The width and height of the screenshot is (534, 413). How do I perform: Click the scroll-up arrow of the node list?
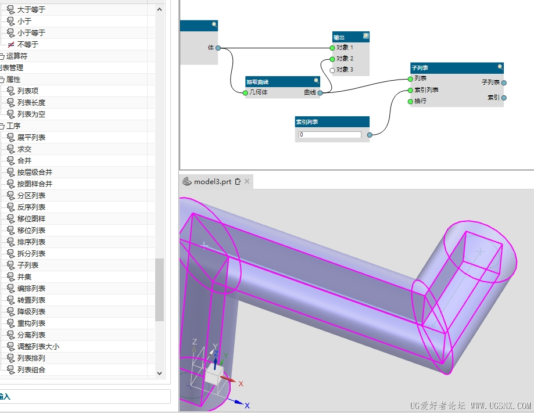click(159, 9)
